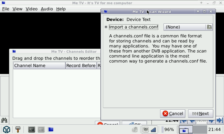This screenshot has height=134, width=224.
Task: Launch the first terminal taskbar icon
Action: click(32, 130)
